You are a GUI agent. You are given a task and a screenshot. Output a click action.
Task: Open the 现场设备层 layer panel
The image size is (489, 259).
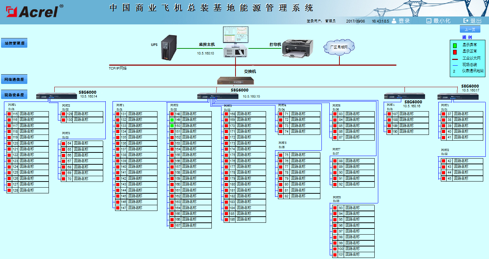click(x=14, y=94)
